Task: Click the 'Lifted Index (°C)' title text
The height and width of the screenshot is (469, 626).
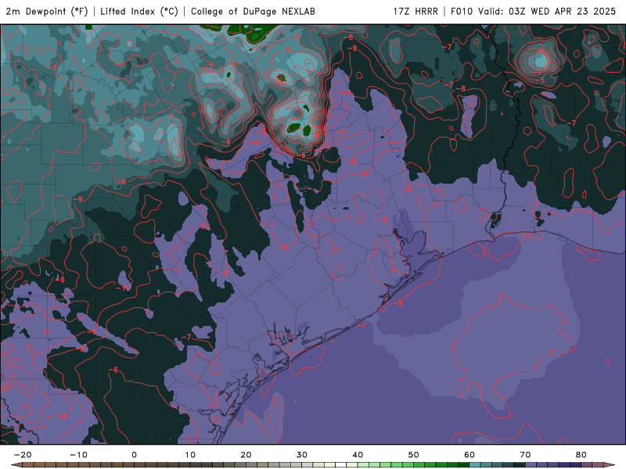Action: coord(139,11)
